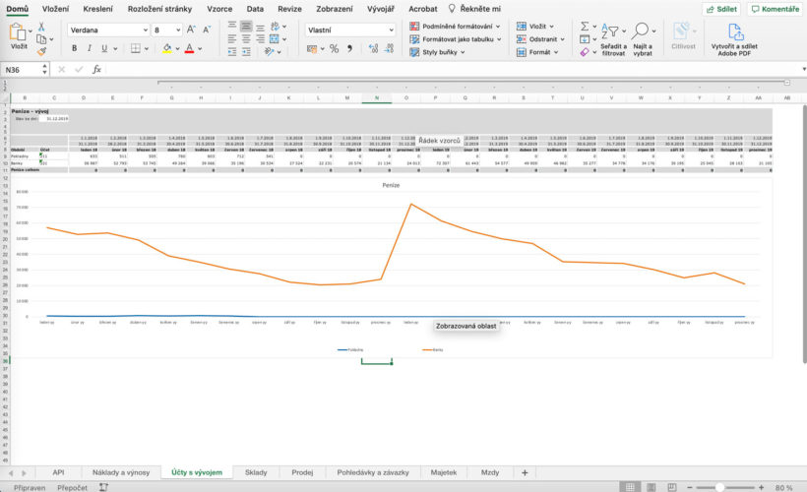Click merge and center icon
Image resolution: width=807 pixels, height=492 pixels.
click(275, 39)
